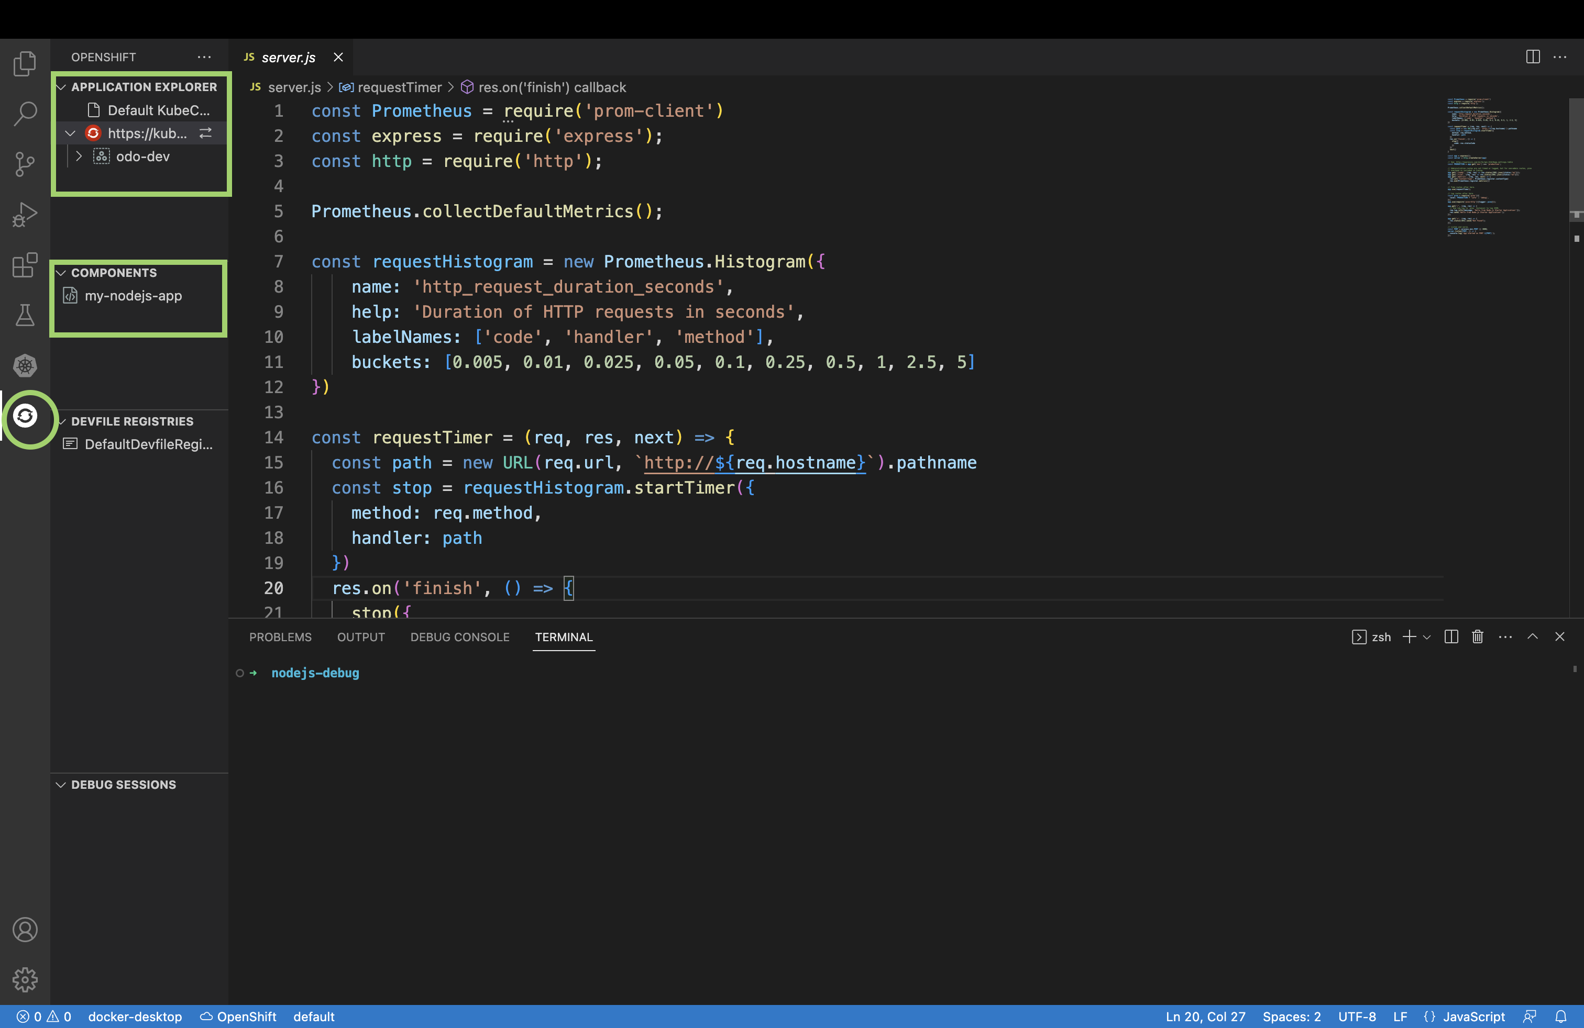Collapse the Application Explorer section
1584x1028 pixels.
coord(61,87)
